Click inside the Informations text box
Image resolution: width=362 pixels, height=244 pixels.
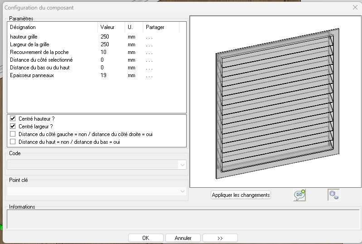pyautogui.click(x=183, y=219)
